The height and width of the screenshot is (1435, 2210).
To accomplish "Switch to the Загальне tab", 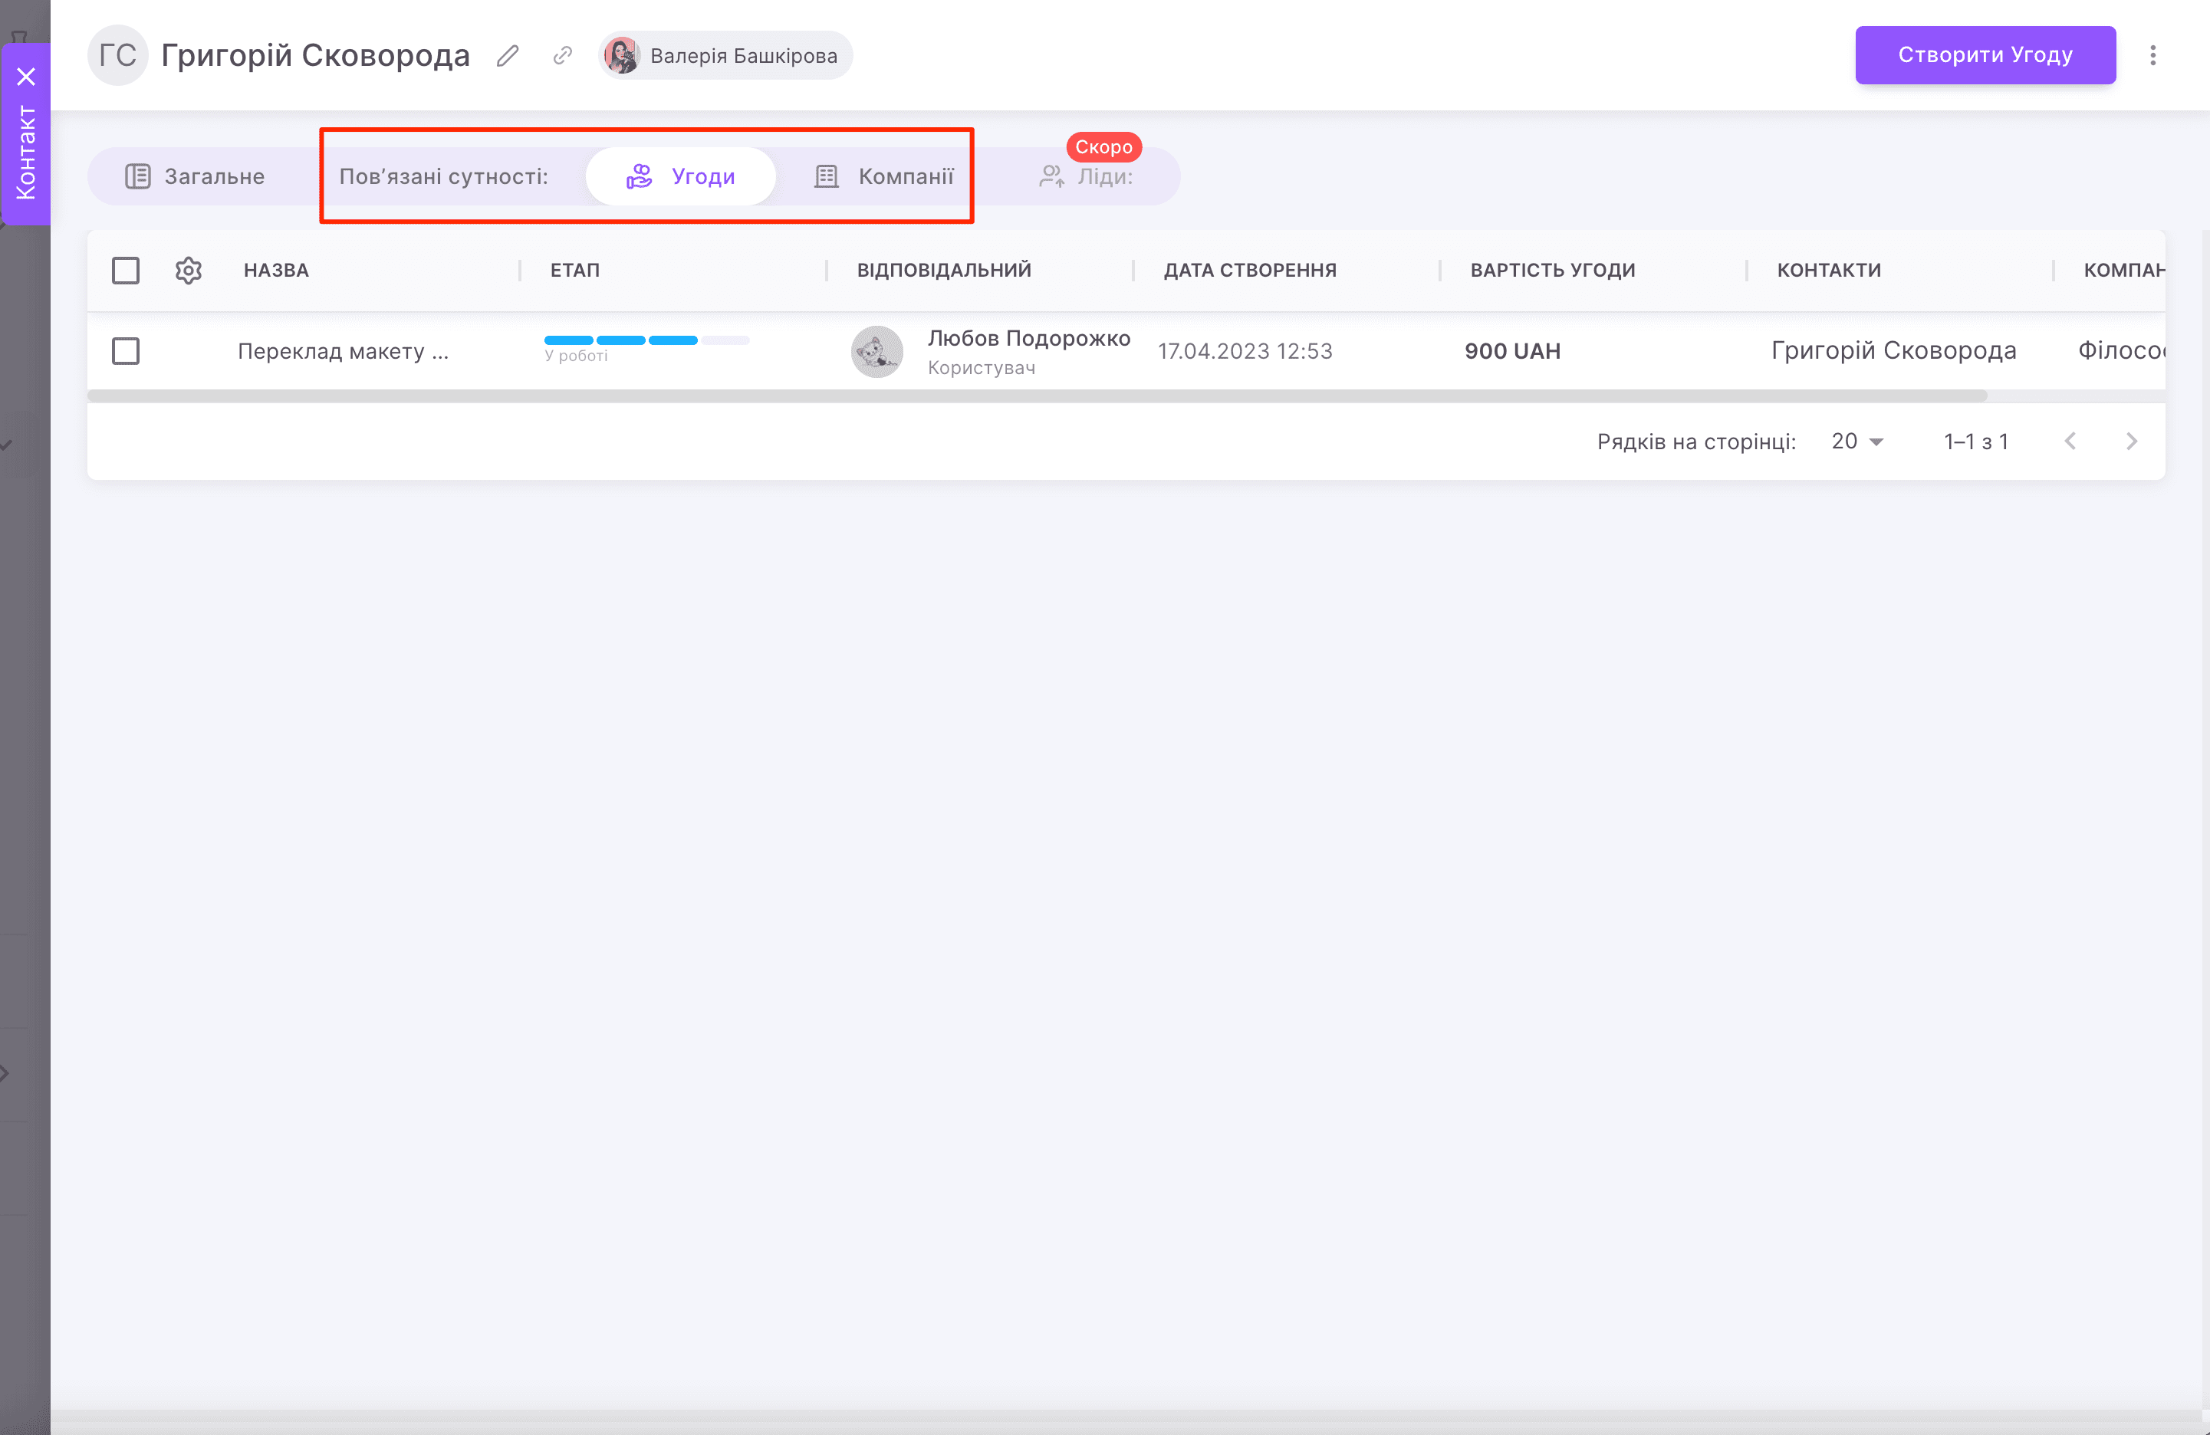I will tap(196, 176).
